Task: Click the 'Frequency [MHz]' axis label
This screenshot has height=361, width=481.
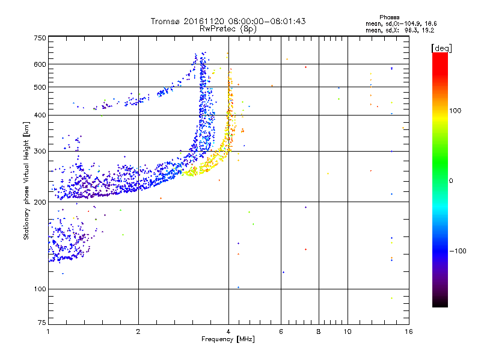Action: 228,339
